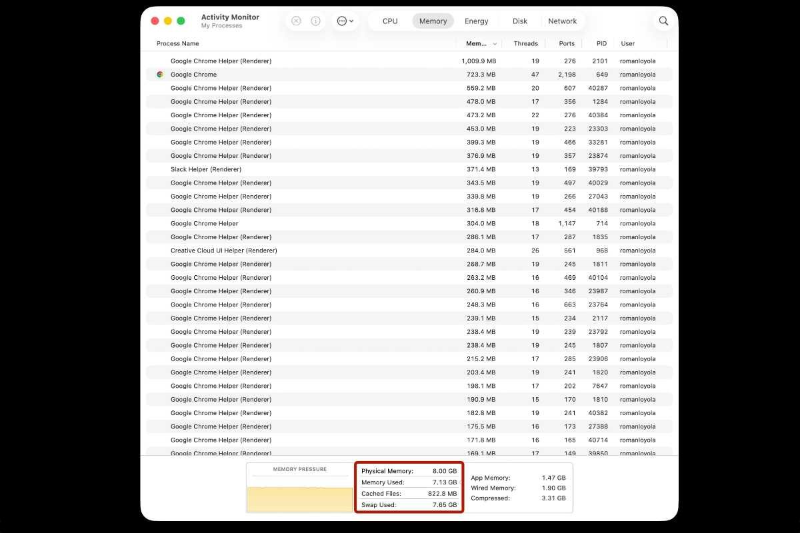Select Creative Cloud UI Helper (Renderer) process

click(x=223, y=251)
